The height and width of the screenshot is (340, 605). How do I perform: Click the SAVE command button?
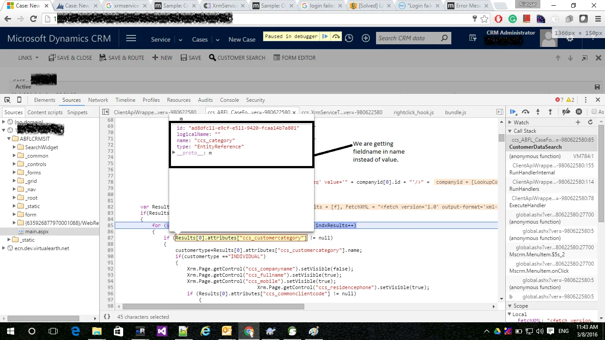click(191, 58)
